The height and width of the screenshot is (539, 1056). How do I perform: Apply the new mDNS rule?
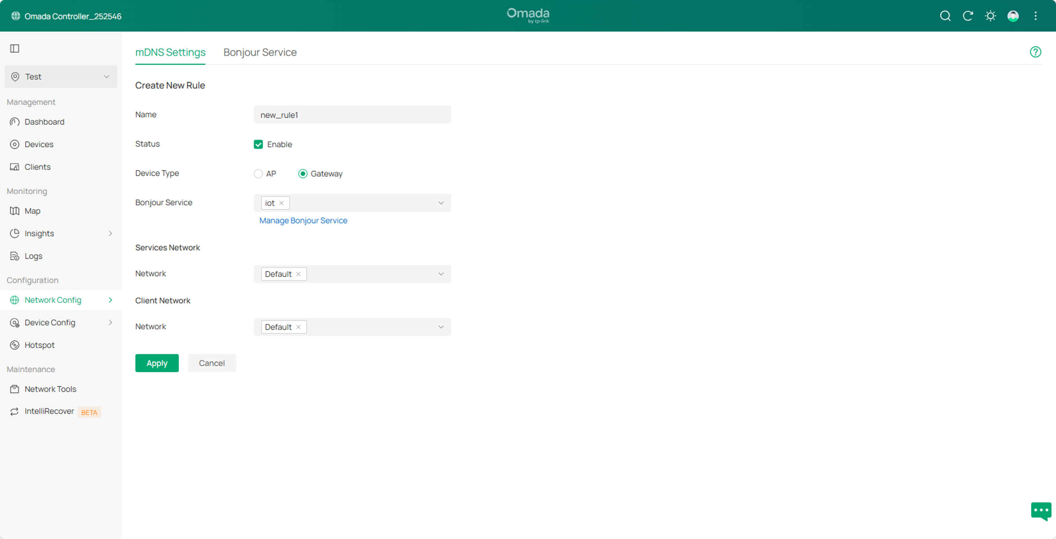(157, 363)
